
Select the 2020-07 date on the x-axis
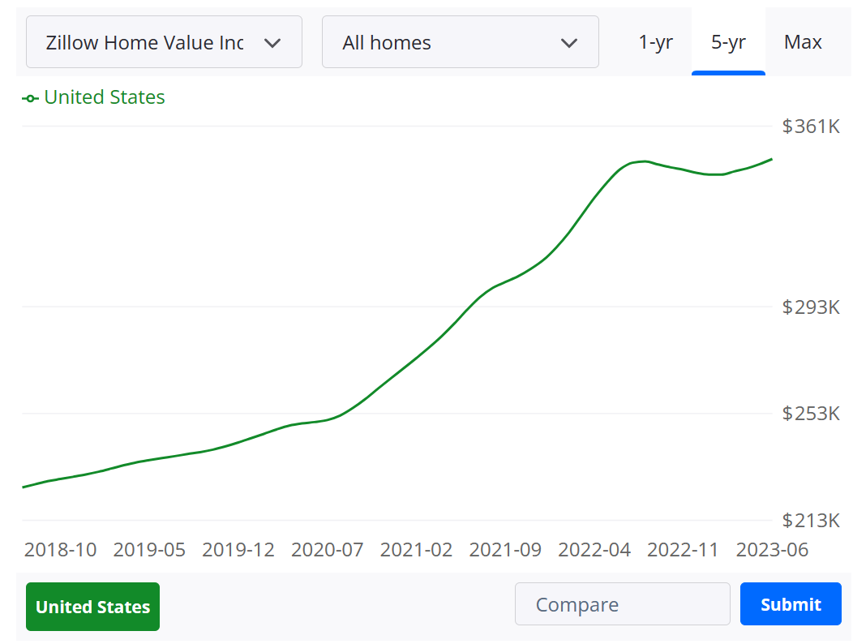pyautogui.click(x=327, y=550)
